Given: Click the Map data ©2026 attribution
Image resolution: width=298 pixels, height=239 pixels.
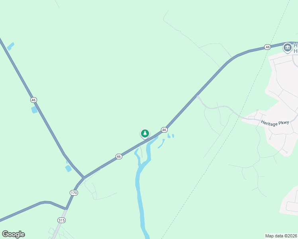Looking at the screenshot, I should pyautogui.click(x=281, y=236).
